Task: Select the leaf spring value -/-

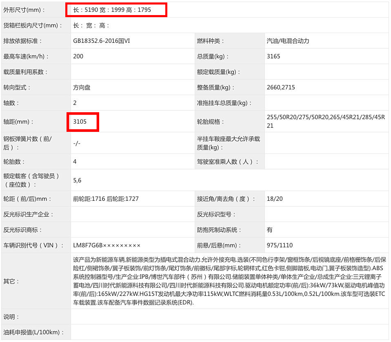Action: tap(77, 143)
